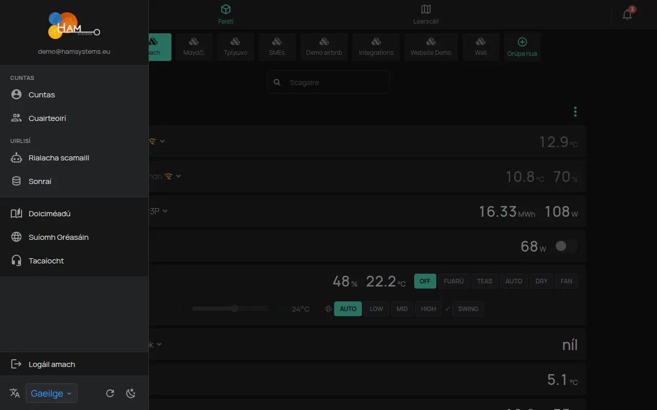Click the book icon beside Doiciméadú
Viewport: 657px width, 410px height.
16,214
